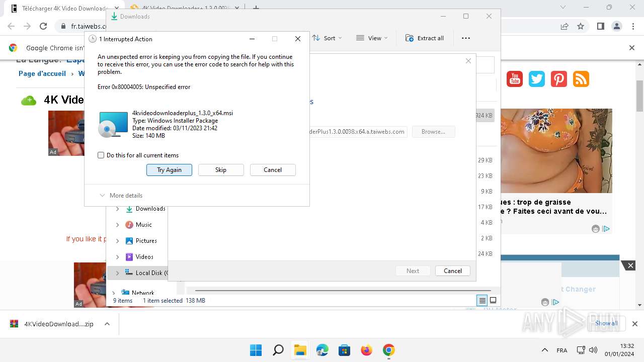Viewport: 644px width, 362px height.
Task: Show hidden system tray icons
Action: (545, 350)
